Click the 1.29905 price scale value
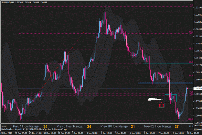 [198, 101]
